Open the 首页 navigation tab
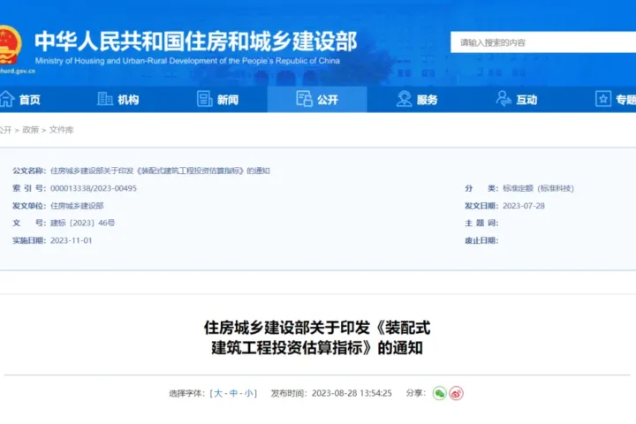Image resolution: width=636 pixels, height=424 pixels. tap(30, 100)
